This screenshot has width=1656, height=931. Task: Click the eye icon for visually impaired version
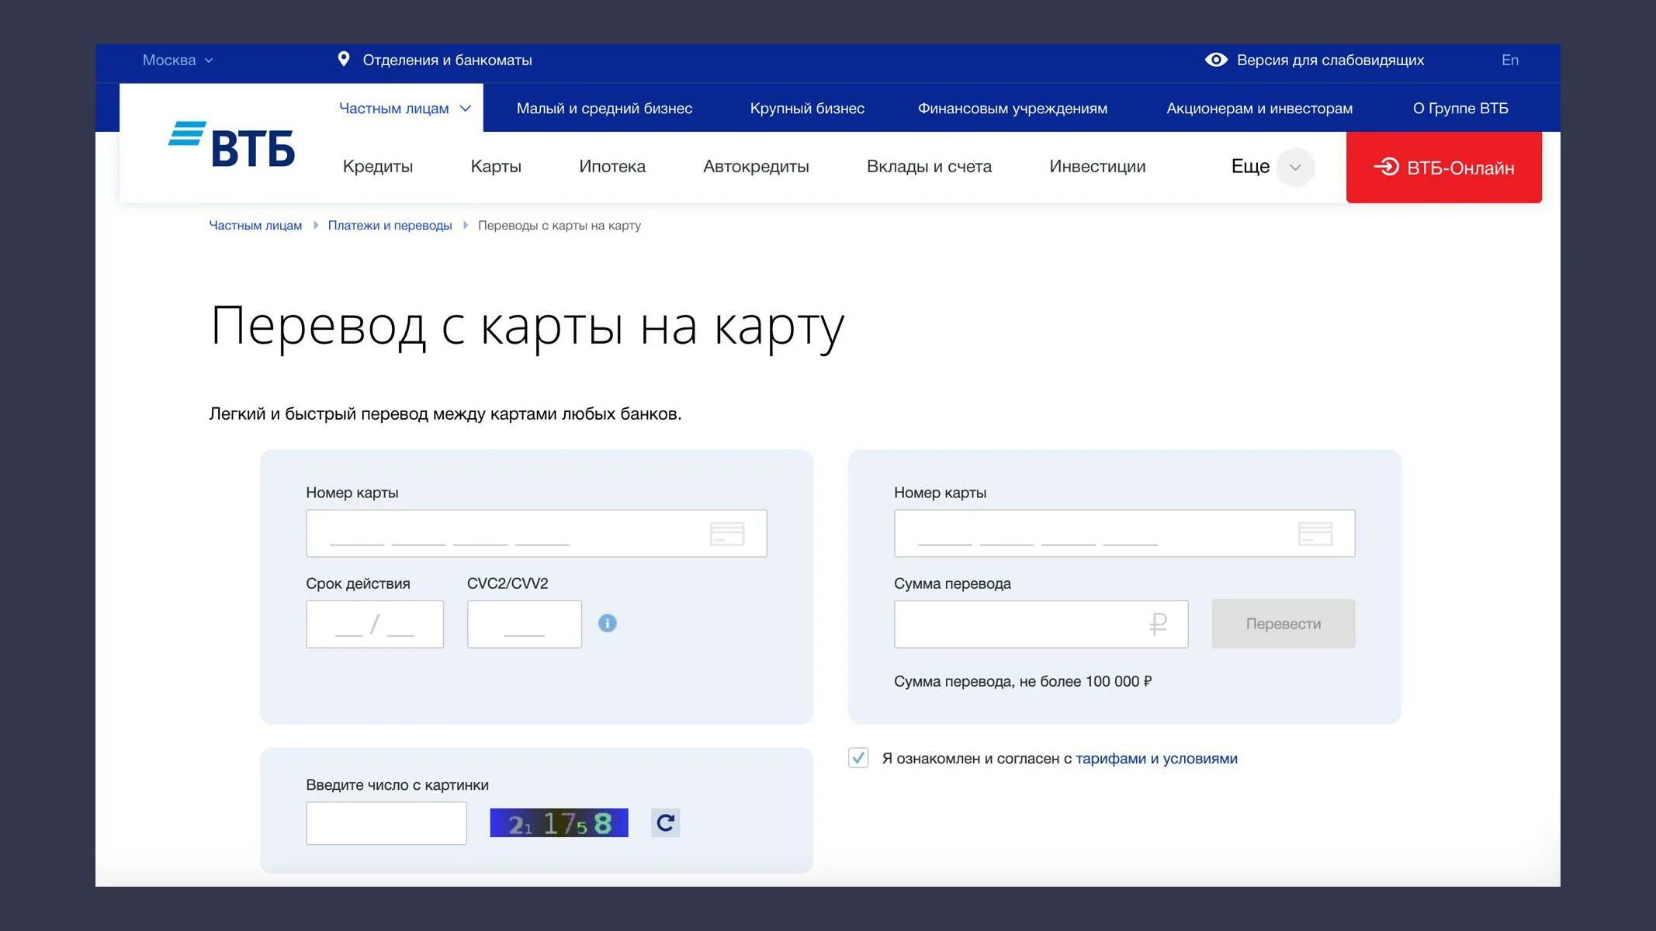click(1215, 60)
